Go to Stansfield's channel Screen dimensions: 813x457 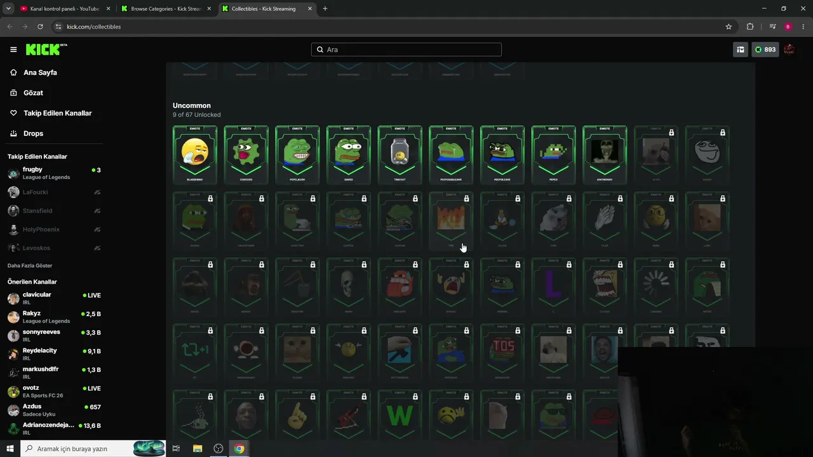tap(55, 211)
